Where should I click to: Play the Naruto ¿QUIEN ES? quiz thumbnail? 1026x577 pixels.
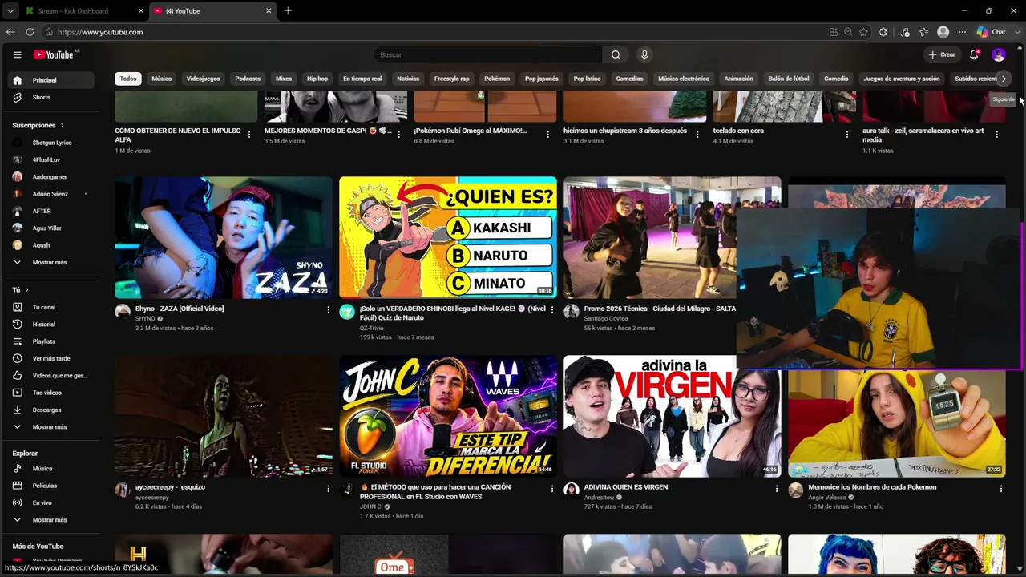448,237
